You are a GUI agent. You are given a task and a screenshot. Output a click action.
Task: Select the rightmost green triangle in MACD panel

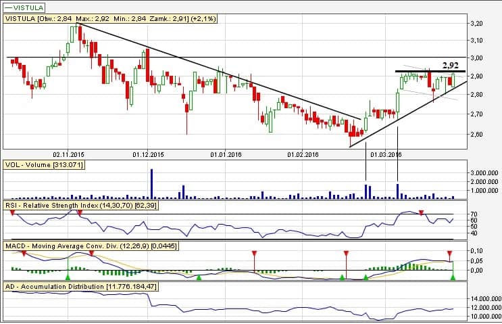tap(453, 276)
